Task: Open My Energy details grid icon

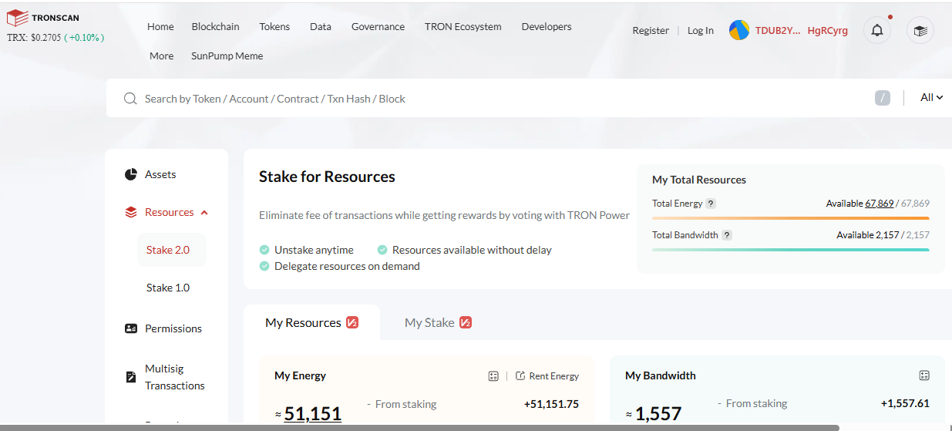Action: (493, 375)
